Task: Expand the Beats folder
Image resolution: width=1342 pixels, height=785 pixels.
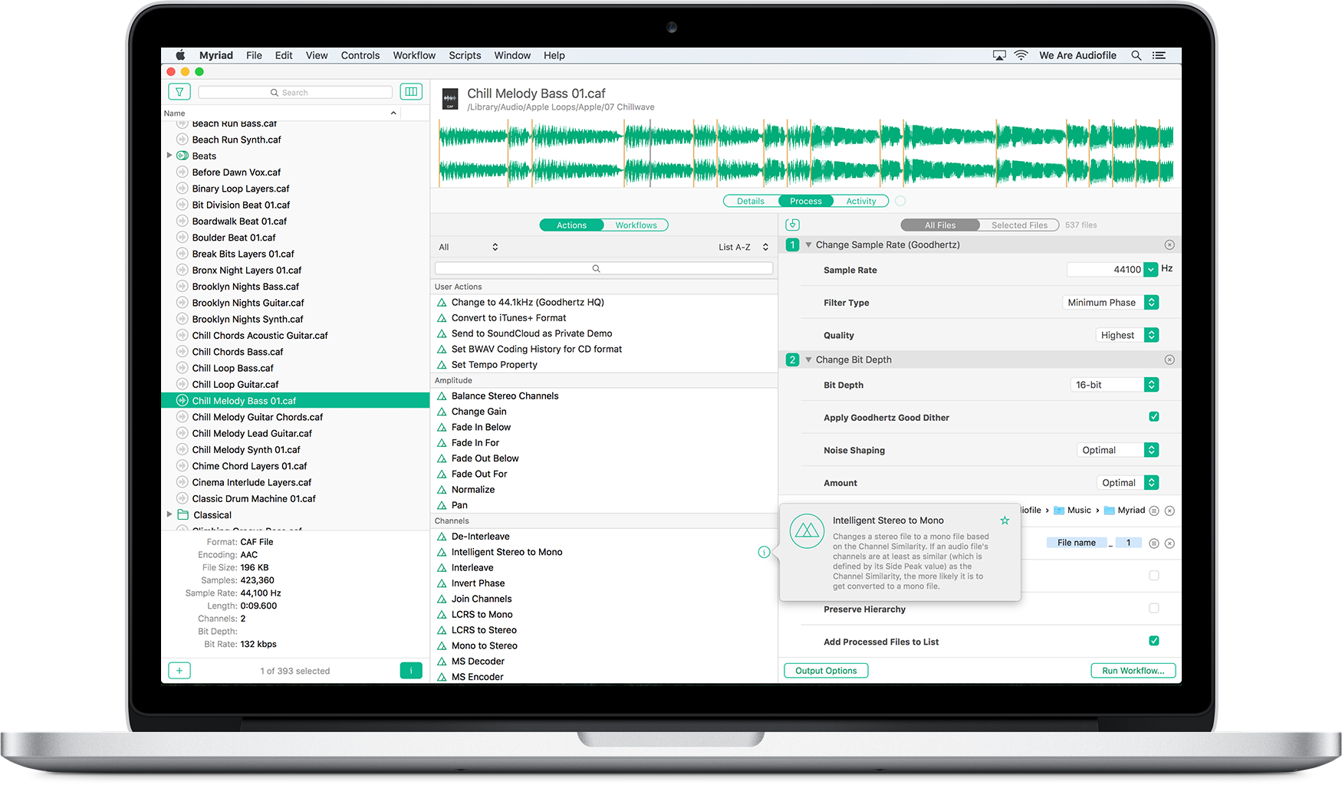Action: [x=169, y=156]
